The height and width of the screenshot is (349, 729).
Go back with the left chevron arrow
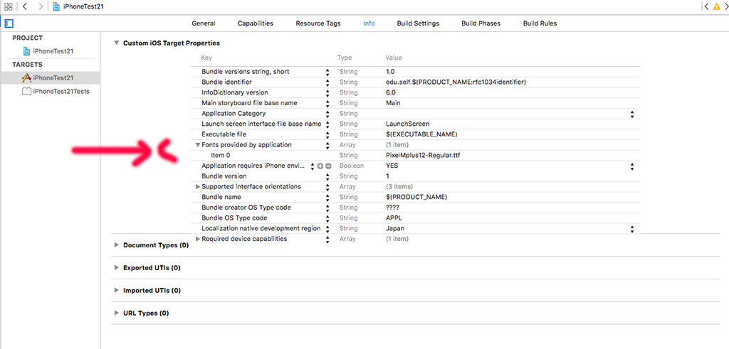click(x=25, y=6)
